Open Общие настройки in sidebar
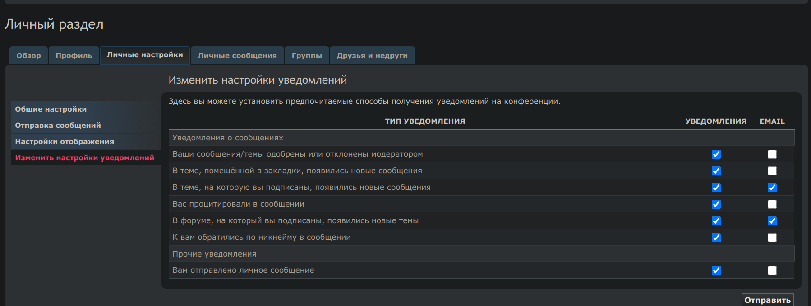 pos(51,109)
